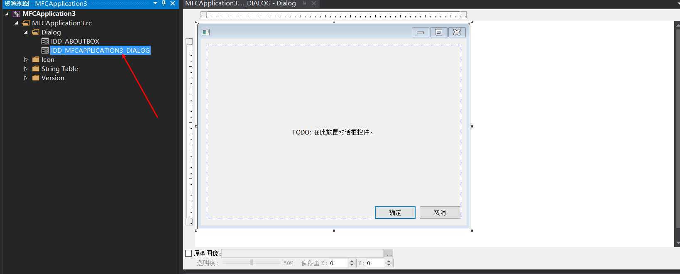
Task: Open the resource view window position dropdown
Action: pos(155,3)
